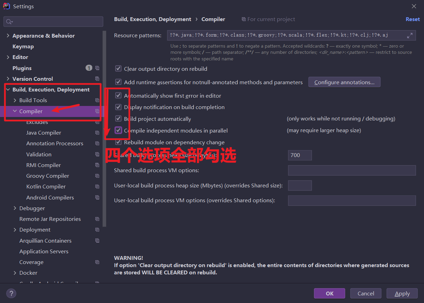
Task: Toggle Automatically show first error in editor
Action: (x=118, y=95)
